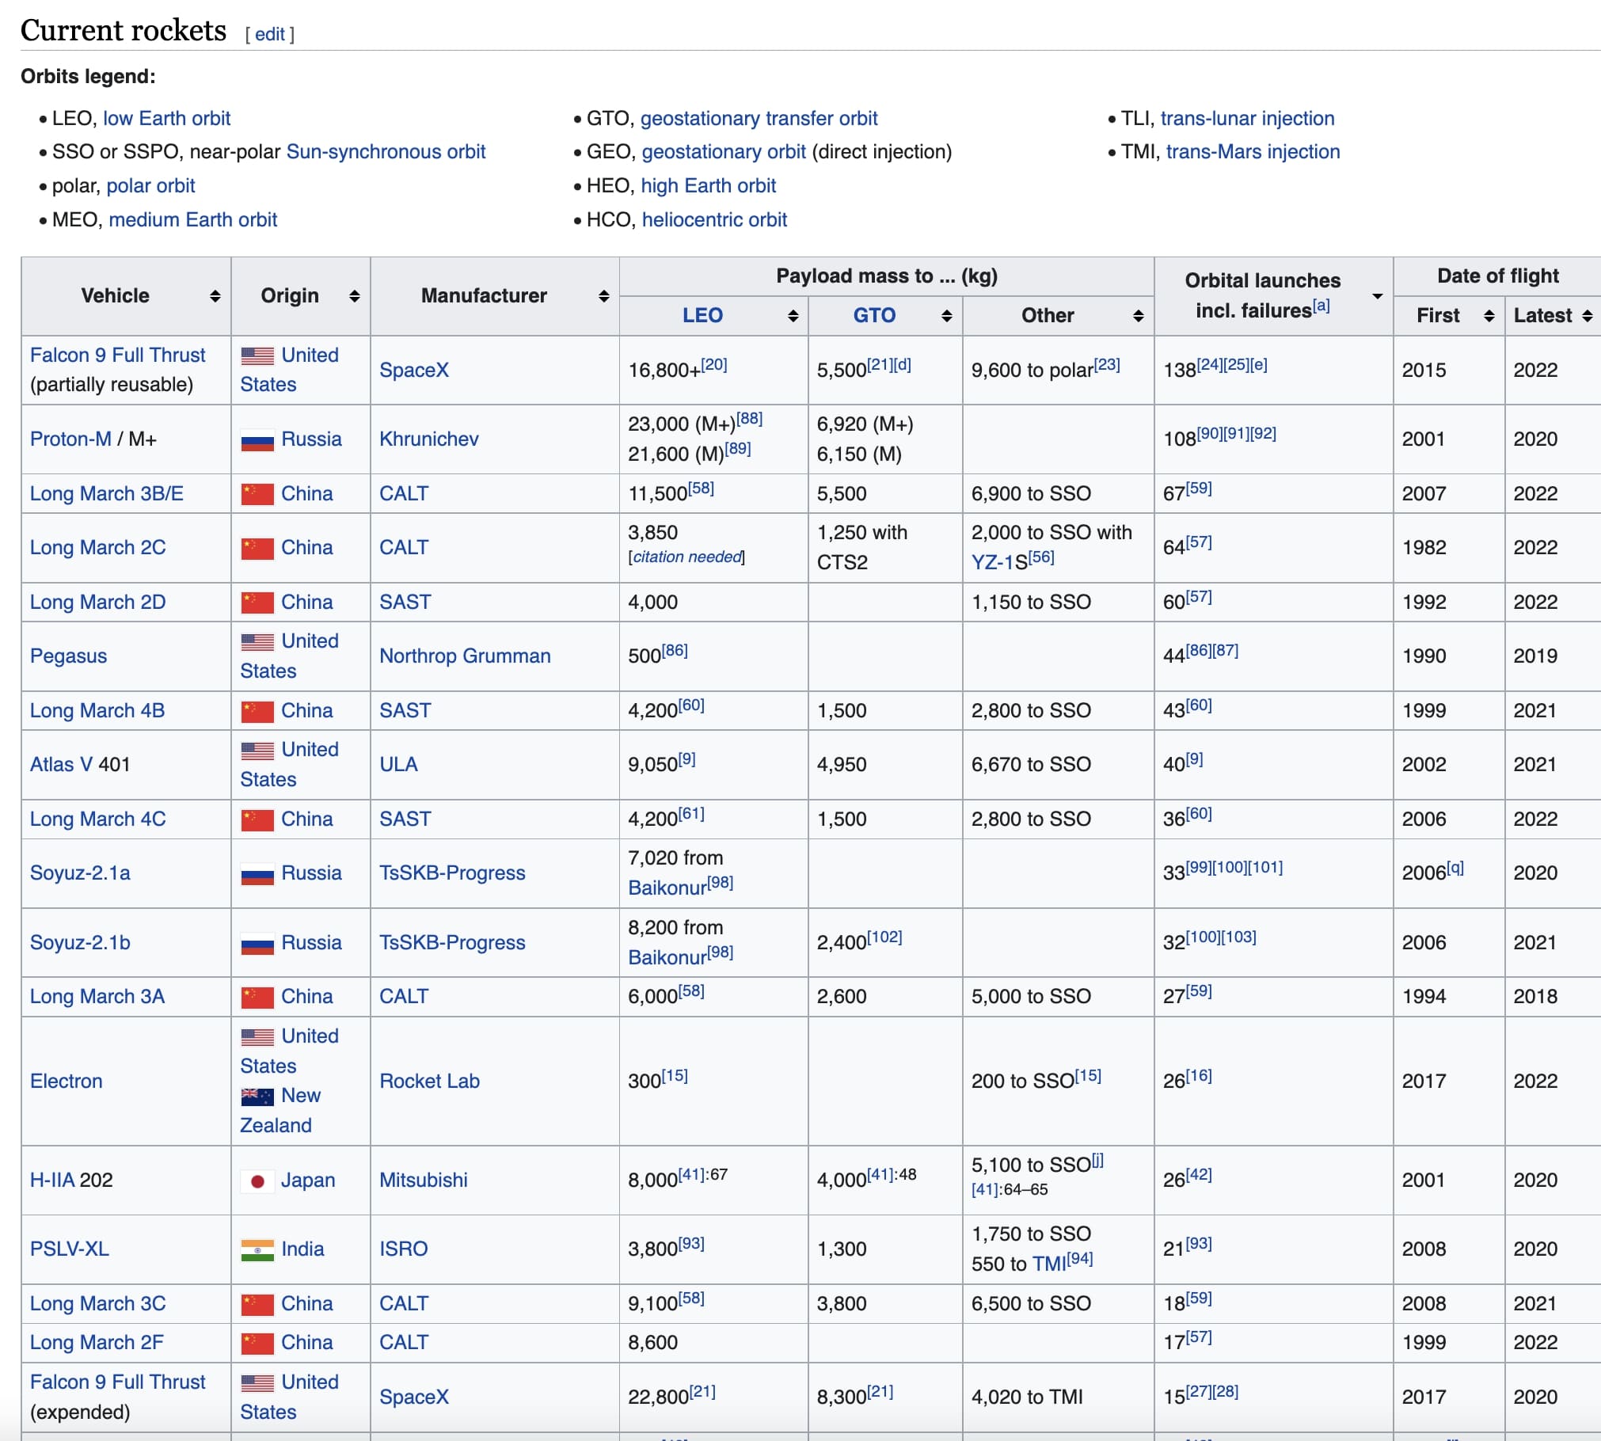Click the Northrop Grumman manufacturer link
1601x1441 pixels.
(465, 656)
